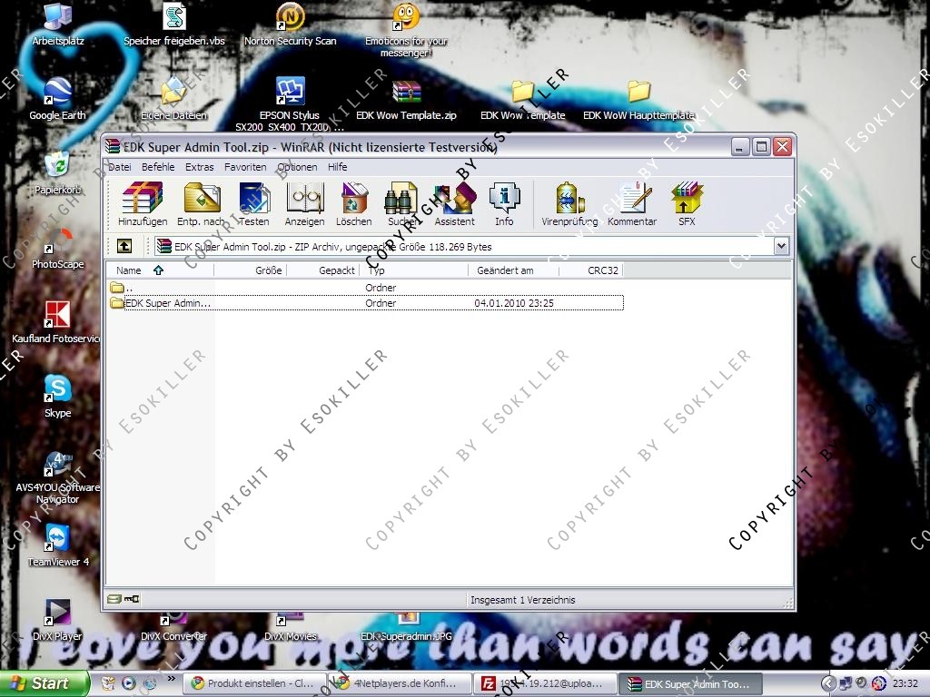Expand hidden quick launch items chevron
This screenshot has width=930, height=697.
pyautogui.click(x=172, y=678)
